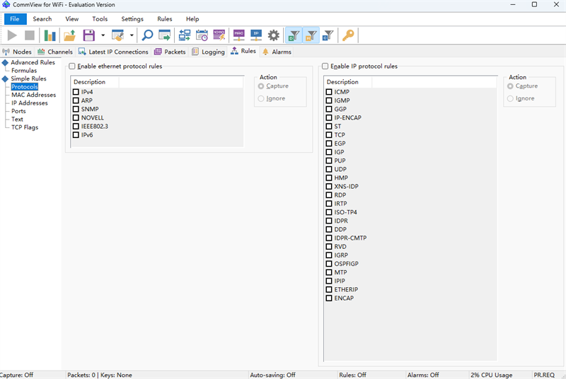566x379 pixels.
Task: Switch to the Alarms tab
Action: (277, 52)
